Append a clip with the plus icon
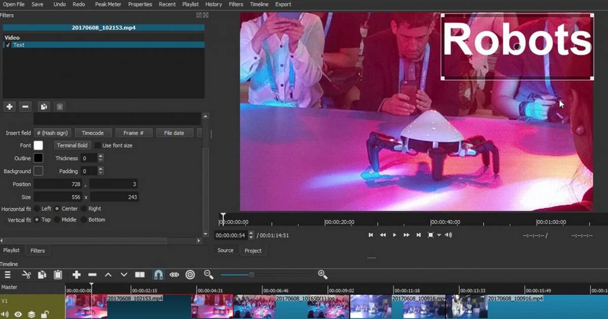 (x=76, y=275)
